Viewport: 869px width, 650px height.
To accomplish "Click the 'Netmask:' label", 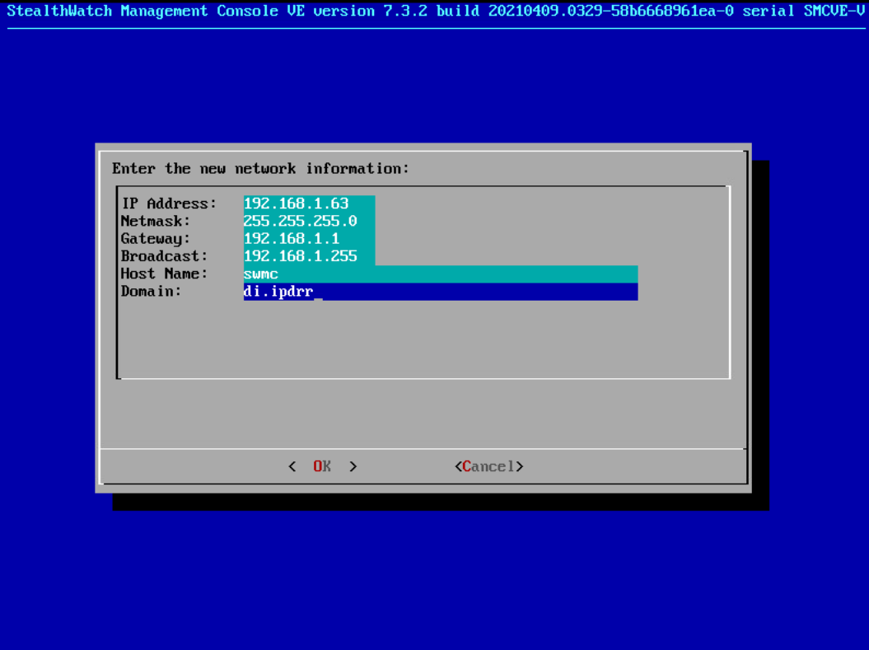I will pos(156,221).
